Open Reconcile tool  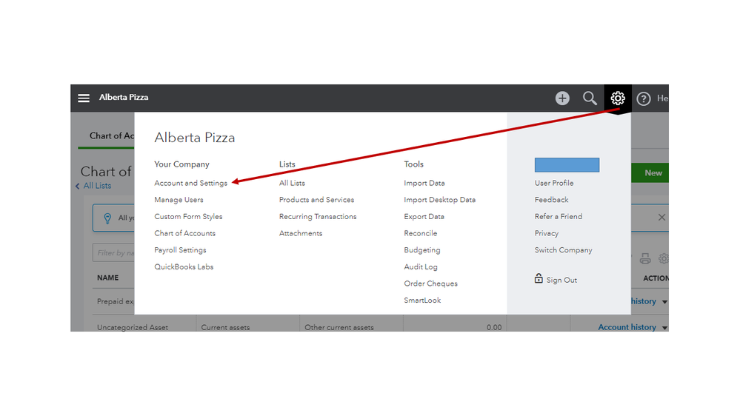tap(421, 233)
